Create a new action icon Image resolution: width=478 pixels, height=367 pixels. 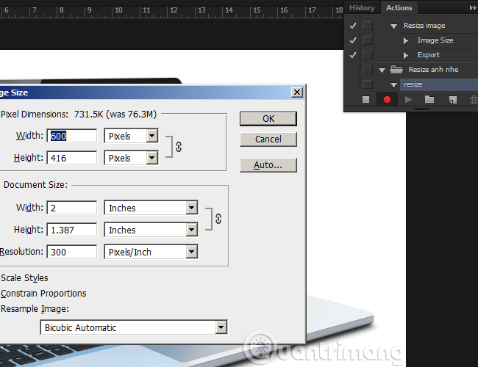coord(453,100)
